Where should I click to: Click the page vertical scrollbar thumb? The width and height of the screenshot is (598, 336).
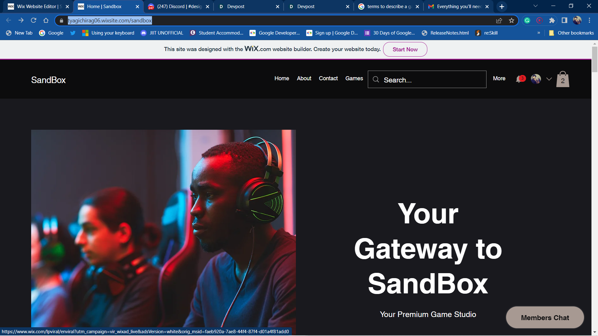595,59
